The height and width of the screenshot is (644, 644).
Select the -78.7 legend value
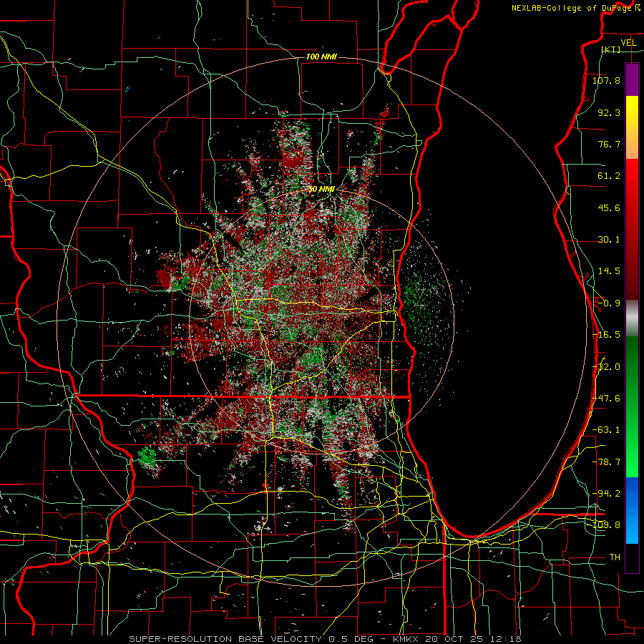coord(606,462)
